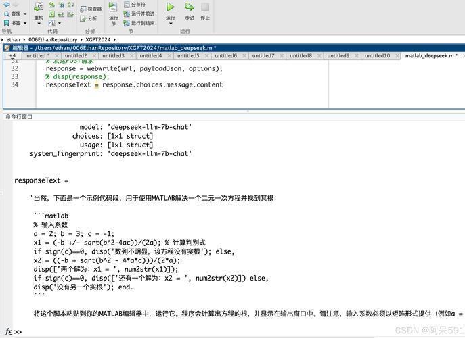
Task: Click '006EthanRepository' in the breadcrumb
Action: (53, 39)
